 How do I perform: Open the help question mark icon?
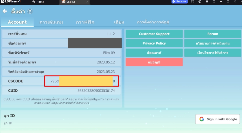point(30,11)
